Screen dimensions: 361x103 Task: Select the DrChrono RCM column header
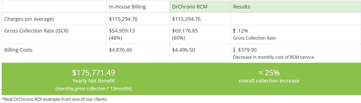click(190, 7)
